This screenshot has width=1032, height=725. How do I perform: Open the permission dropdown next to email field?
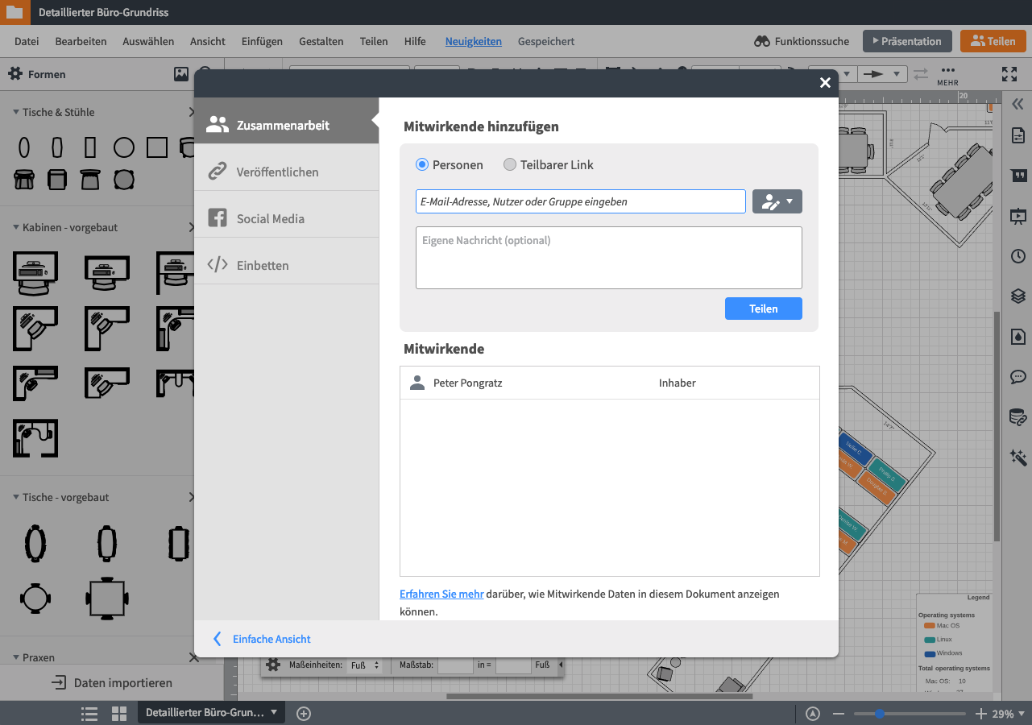(777, 202)
